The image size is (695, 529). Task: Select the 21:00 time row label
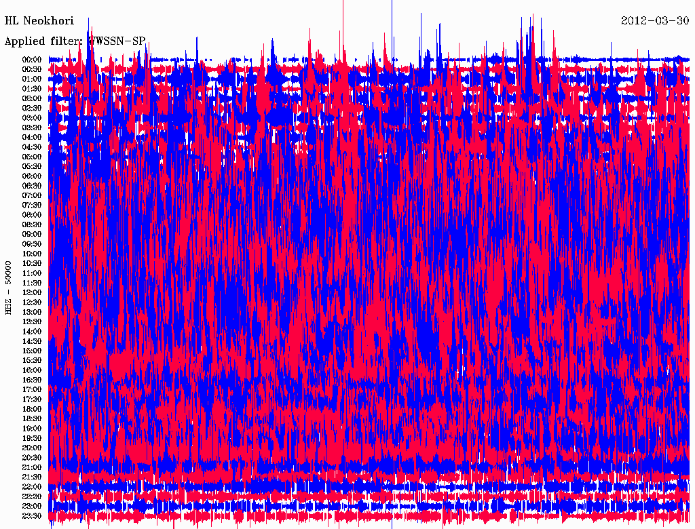32,467
